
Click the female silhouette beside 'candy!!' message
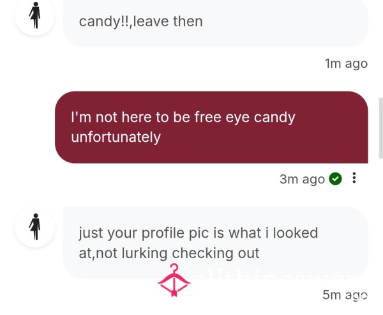pyautogui.click(x=35, y=15)
